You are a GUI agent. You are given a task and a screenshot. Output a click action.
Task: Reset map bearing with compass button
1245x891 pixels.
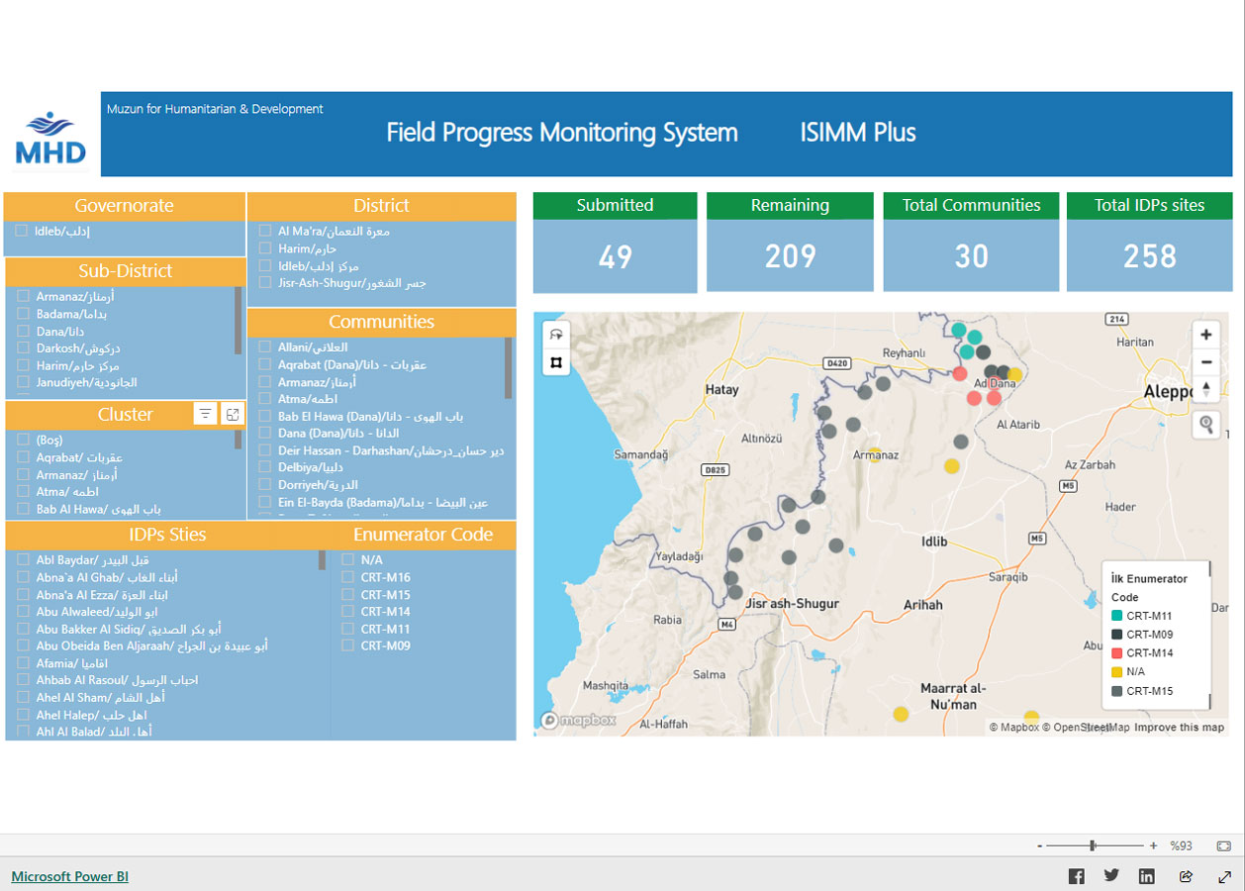1206,388
